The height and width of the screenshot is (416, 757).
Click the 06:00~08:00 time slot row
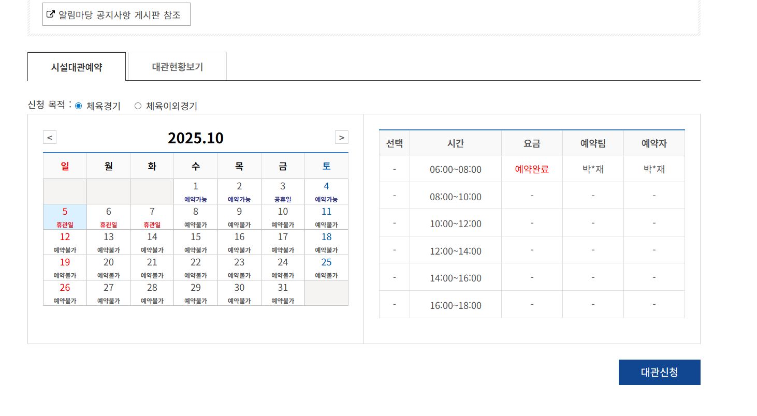coord(455,169)
